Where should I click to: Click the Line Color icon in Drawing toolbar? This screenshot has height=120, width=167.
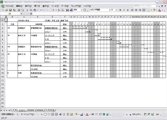click(x=82, y=114)
